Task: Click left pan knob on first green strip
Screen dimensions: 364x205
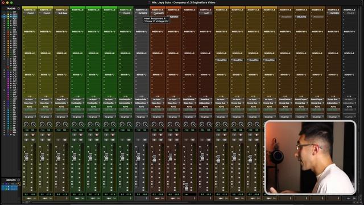Action: 74,124
